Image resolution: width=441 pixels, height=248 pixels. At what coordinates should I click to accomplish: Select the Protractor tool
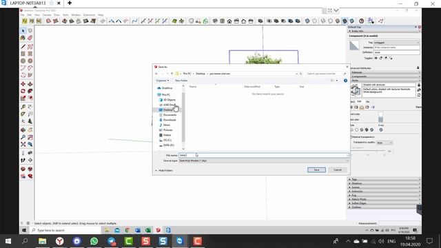[23, 114]
